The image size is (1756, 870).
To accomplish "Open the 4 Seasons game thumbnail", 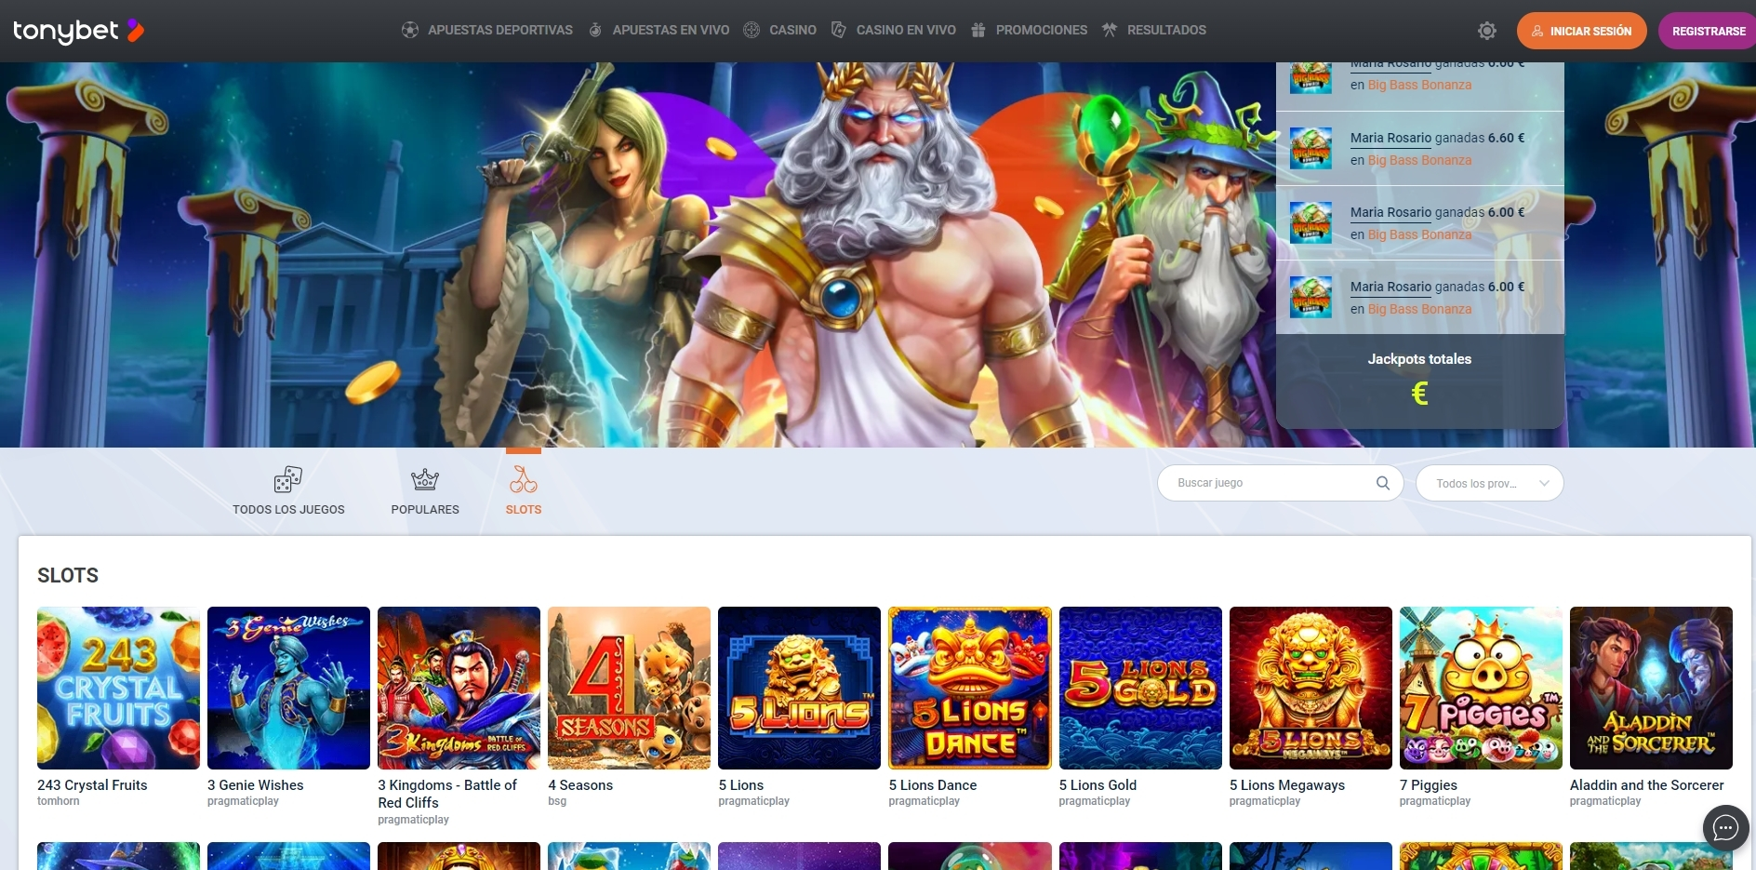I will 629,688.
